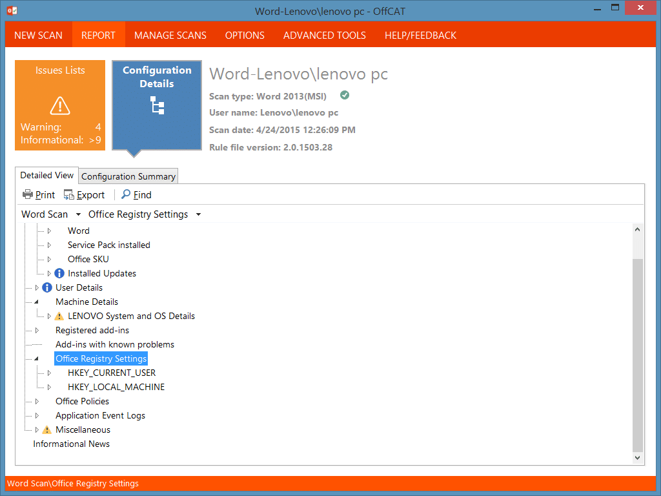Click the warning triangle in Issues Lists tile
661x496 pixels.
pos(60,105)
